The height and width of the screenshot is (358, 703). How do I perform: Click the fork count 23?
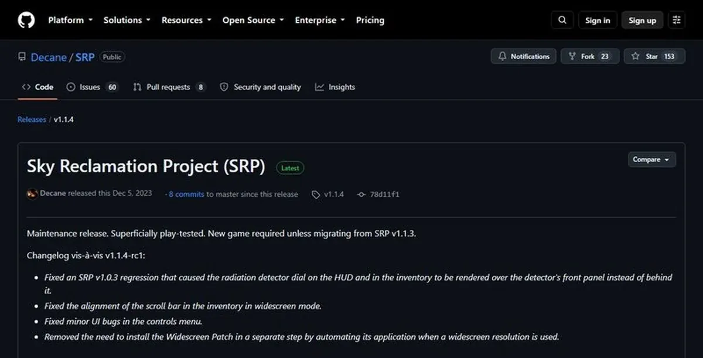pyautogui.click(x=605, y=56)
